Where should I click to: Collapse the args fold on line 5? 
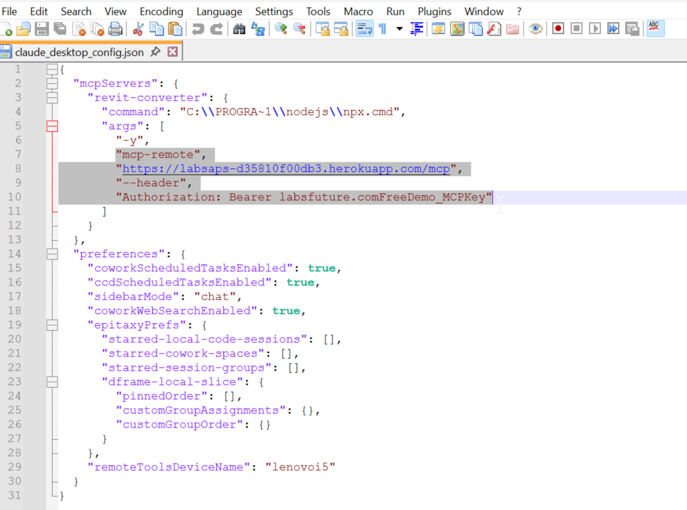click(52, 126)
